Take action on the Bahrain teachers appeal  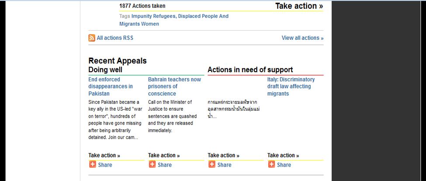tap(164, 156)
